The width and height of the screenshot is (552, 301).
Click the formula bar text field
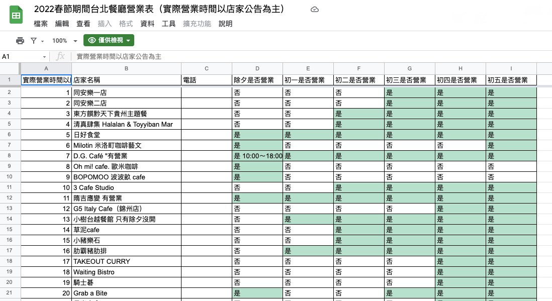302,57
